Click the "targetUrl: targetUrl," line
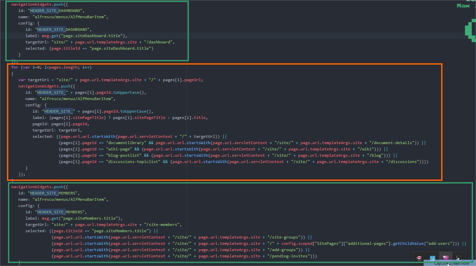The height and width of the screenshot is (266, 476). 57,130
